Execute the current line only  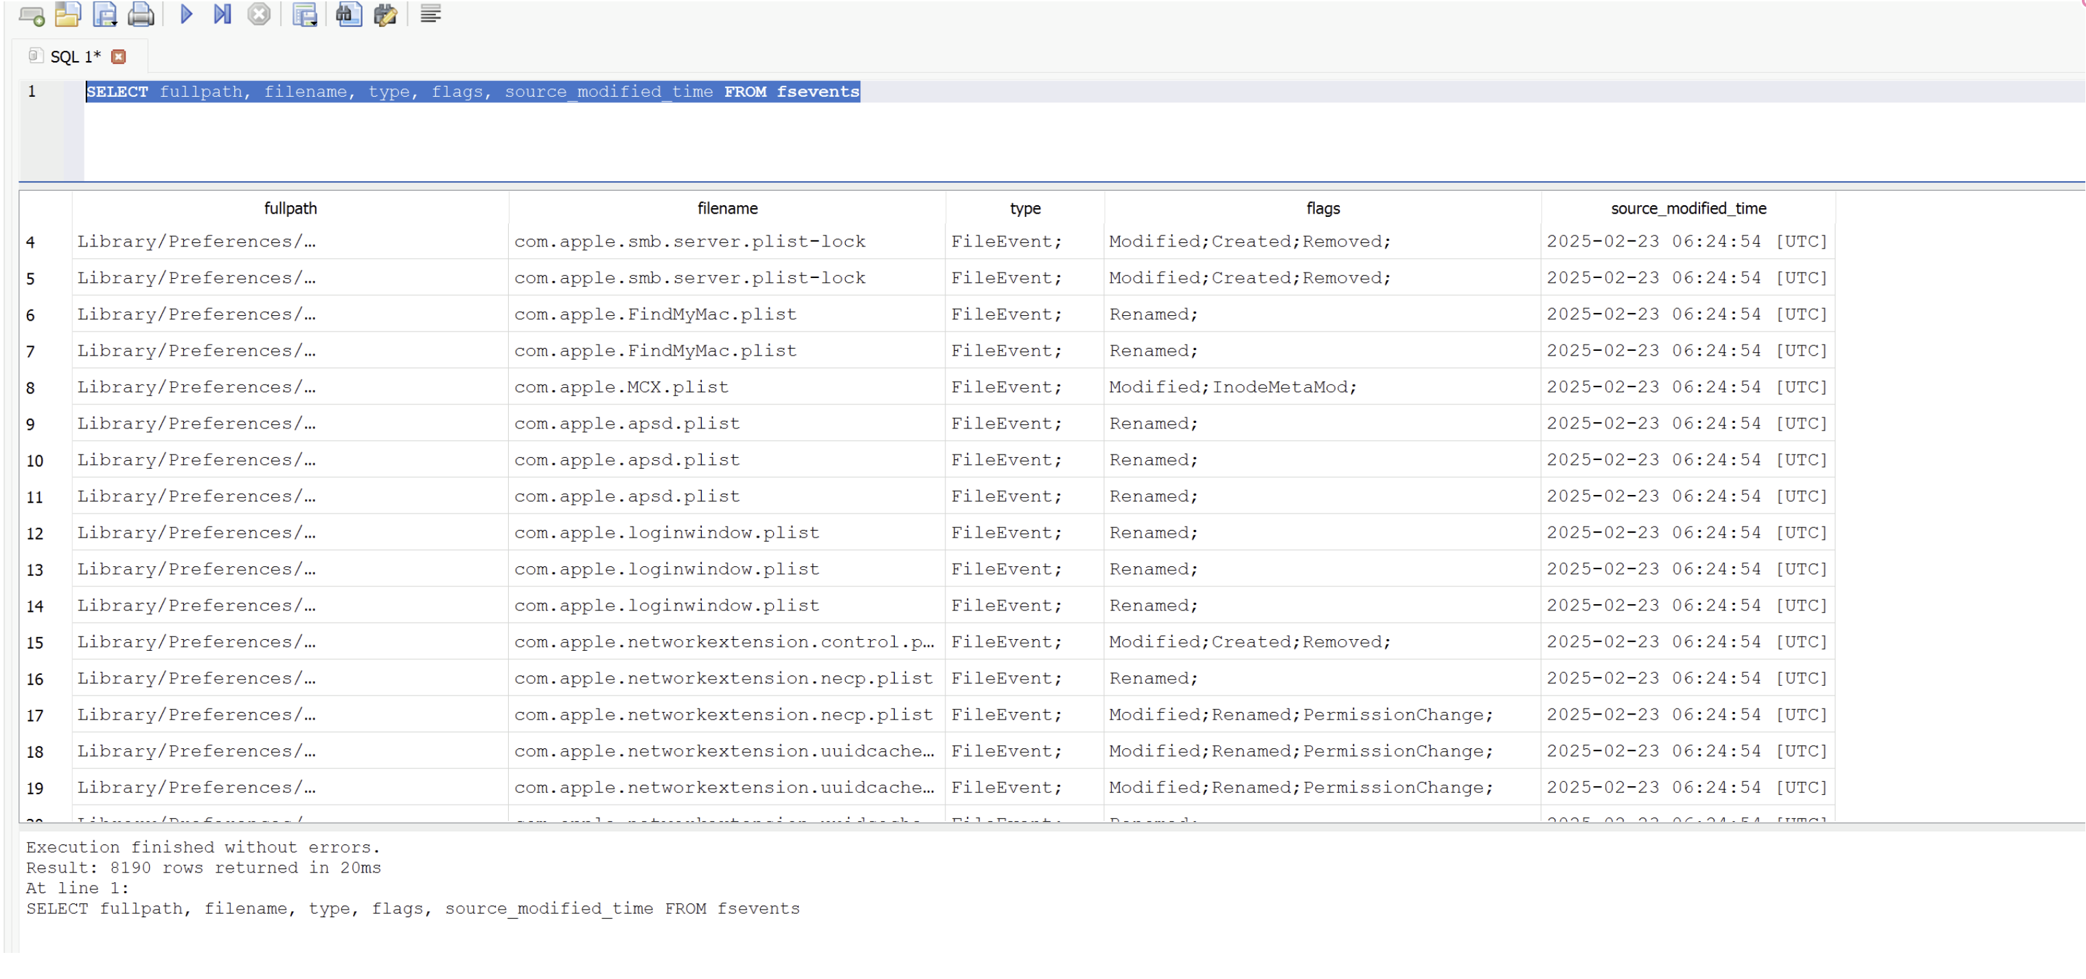222,14
